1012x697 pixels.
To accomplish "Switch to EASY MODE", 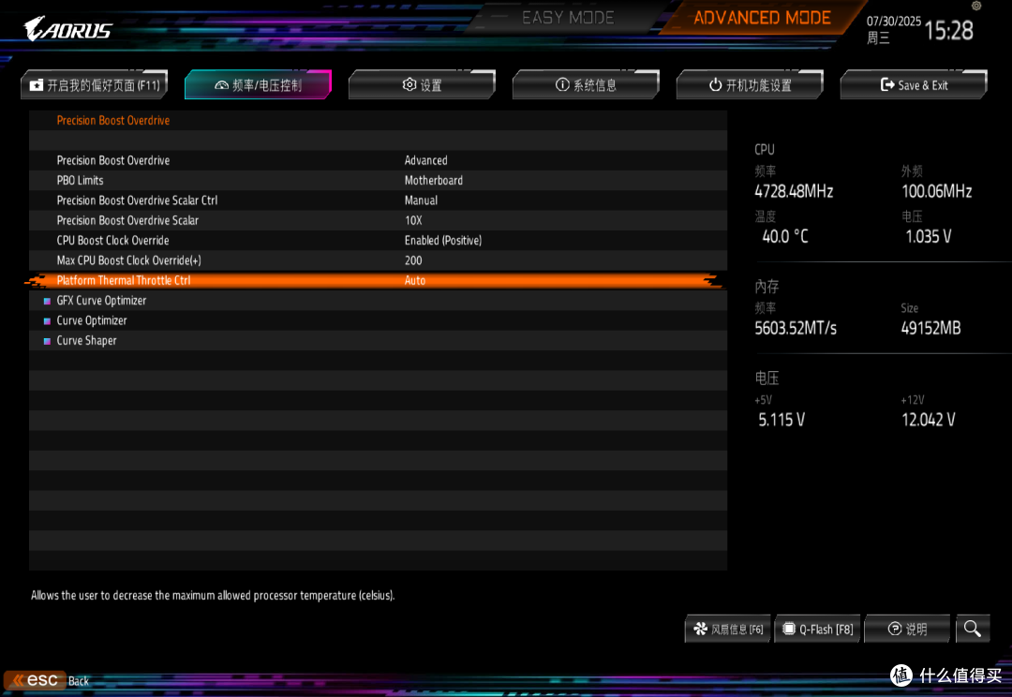I will point(568,18).
